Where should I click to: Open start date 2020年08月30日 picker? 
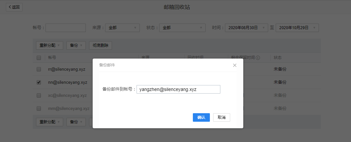247,28
